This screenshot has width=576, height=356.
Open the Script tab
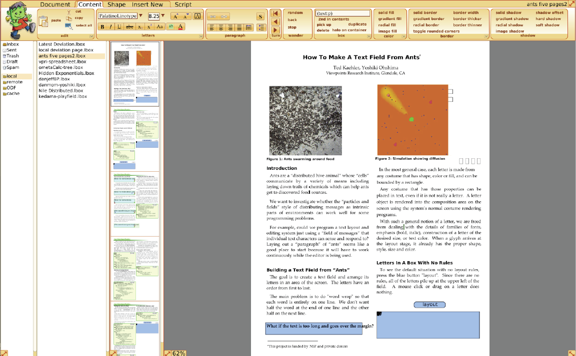(183, 4)
